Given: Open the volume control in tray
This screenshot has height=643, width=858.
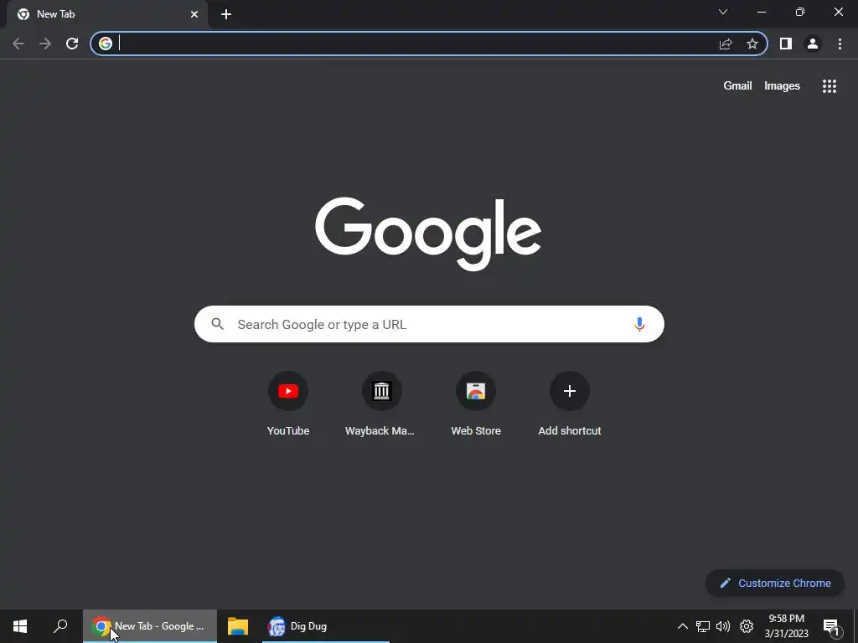Looking at the screenshot, I should click(x=723, y=626).
